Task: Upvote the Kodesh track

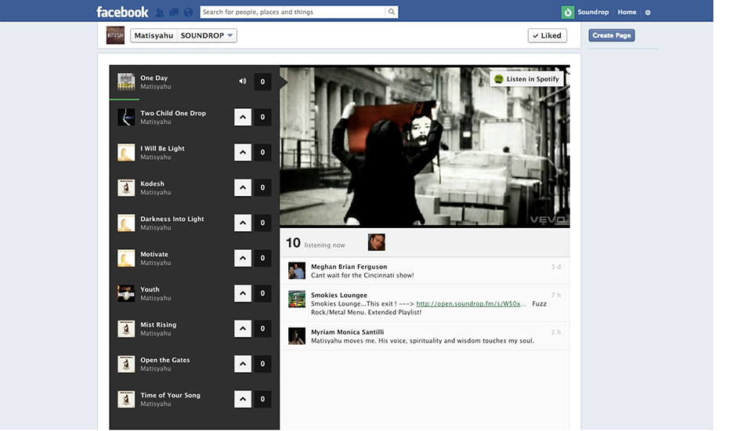Action: 243,187
